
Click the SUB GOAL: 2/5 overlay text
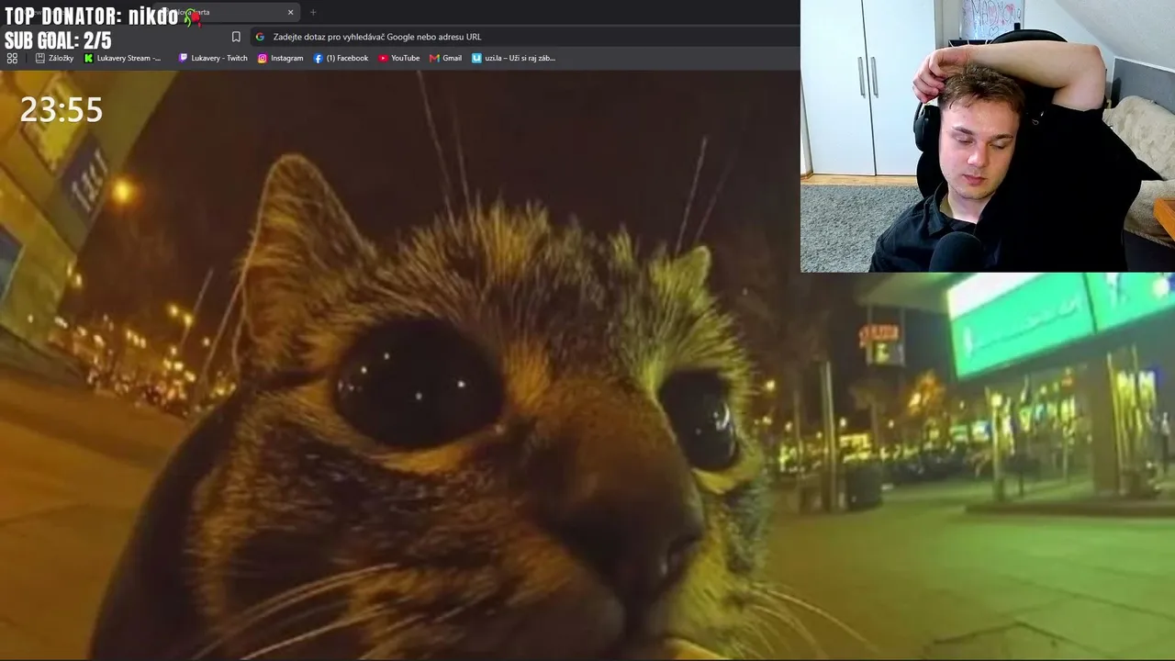point(58,40)
